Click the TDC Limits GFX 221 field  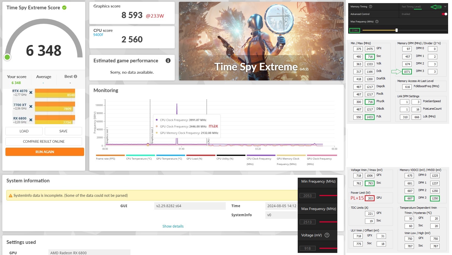pos(370,214)
